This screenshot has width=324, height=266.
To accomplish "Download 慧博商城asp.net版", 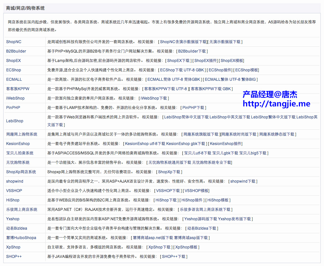I will coord(153,238).
